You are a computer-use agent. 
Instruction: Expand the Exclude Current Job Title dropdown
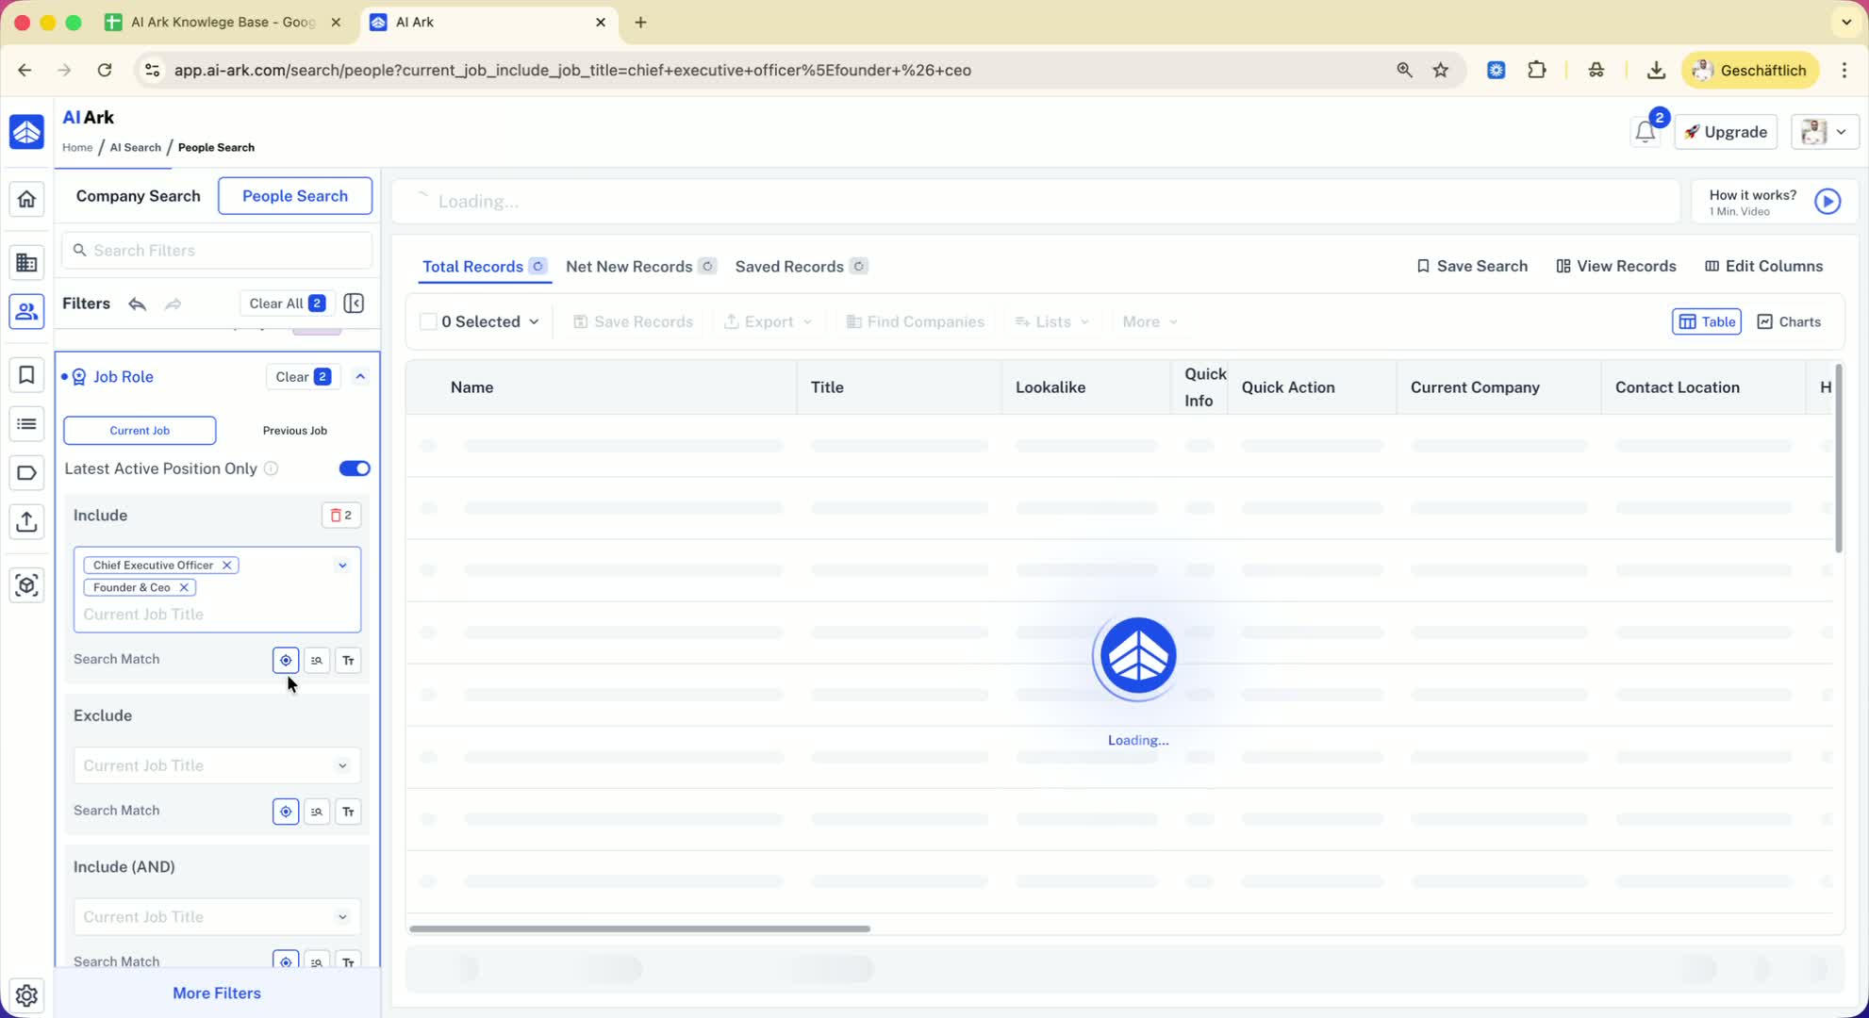[342, 765]
